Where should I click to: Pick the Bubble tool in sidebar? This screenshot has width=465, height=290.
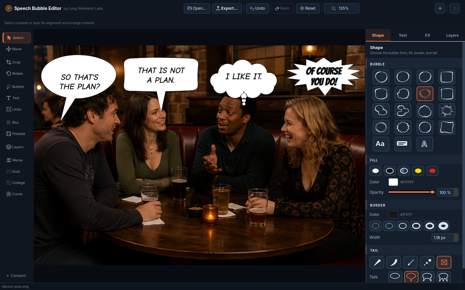click(17, 87)
